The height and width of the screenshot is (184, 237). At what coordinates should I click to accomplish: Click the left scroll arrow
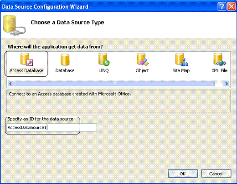tap(10, 84)
